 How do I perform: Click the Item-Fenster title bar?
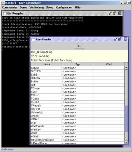click(x=79, y=39)
